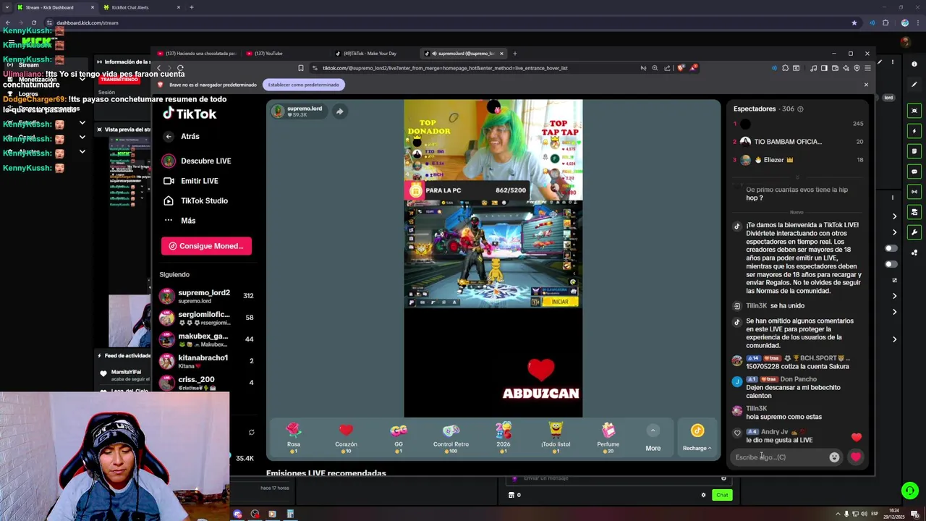Expand first KennyKussh chat row chevron
926x521 pixels.
click(x=82, y=124)
